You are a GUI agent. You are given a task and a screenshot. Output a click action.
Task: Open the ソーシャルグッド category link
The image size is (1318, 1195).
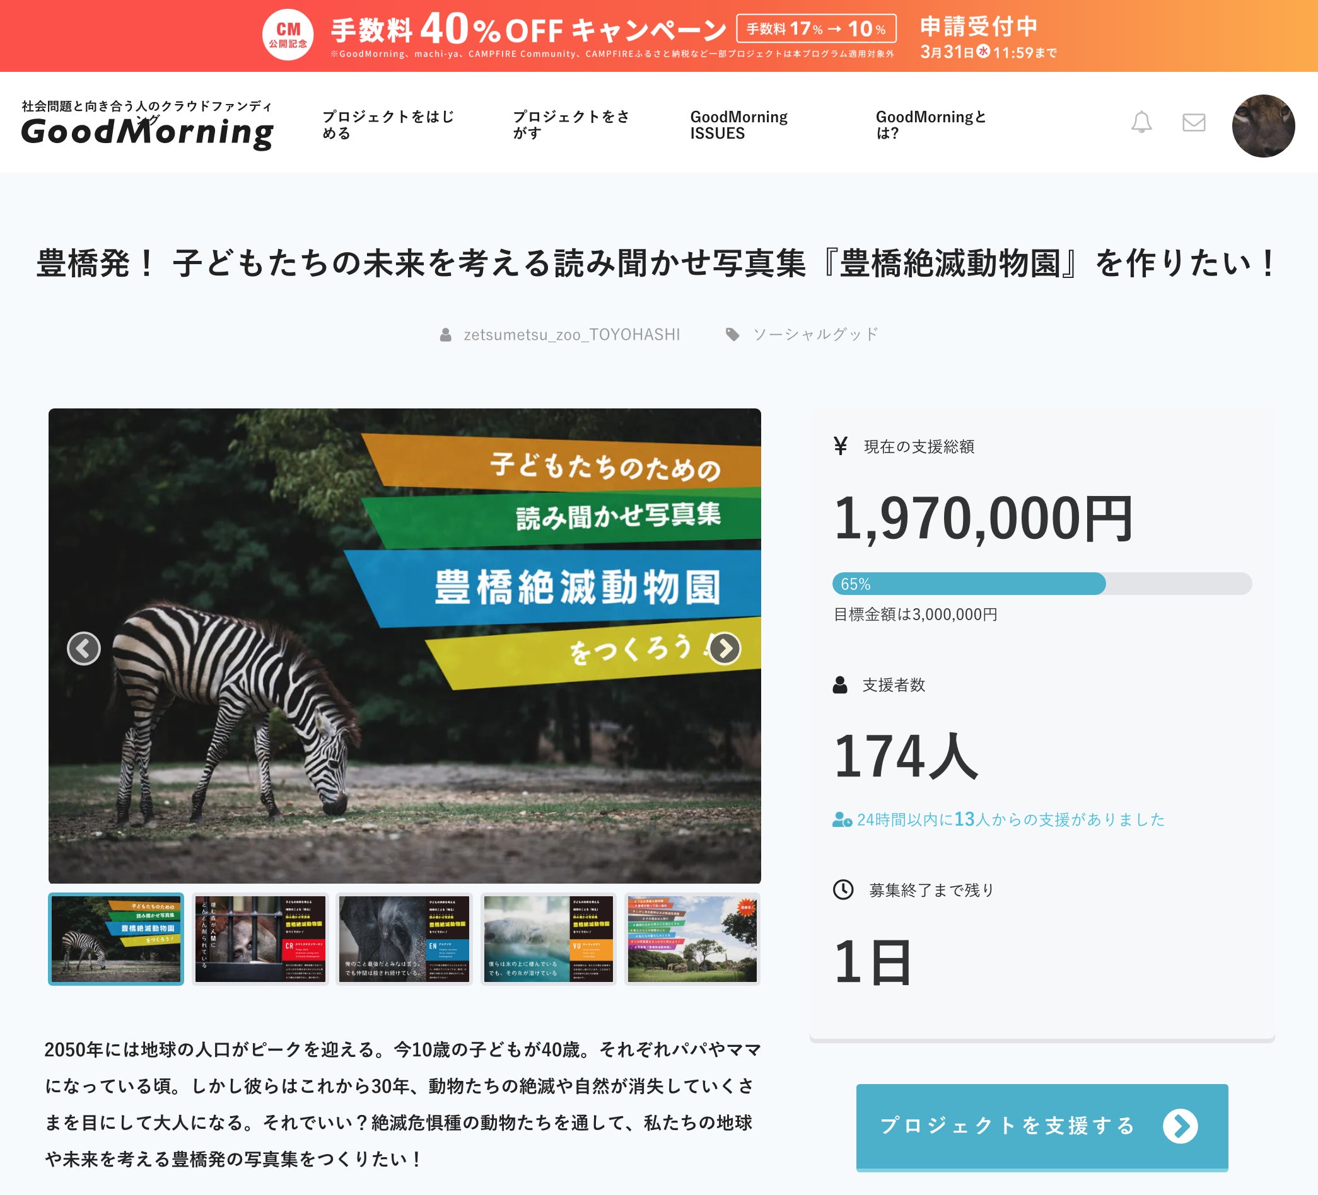(x=815, y=335)
